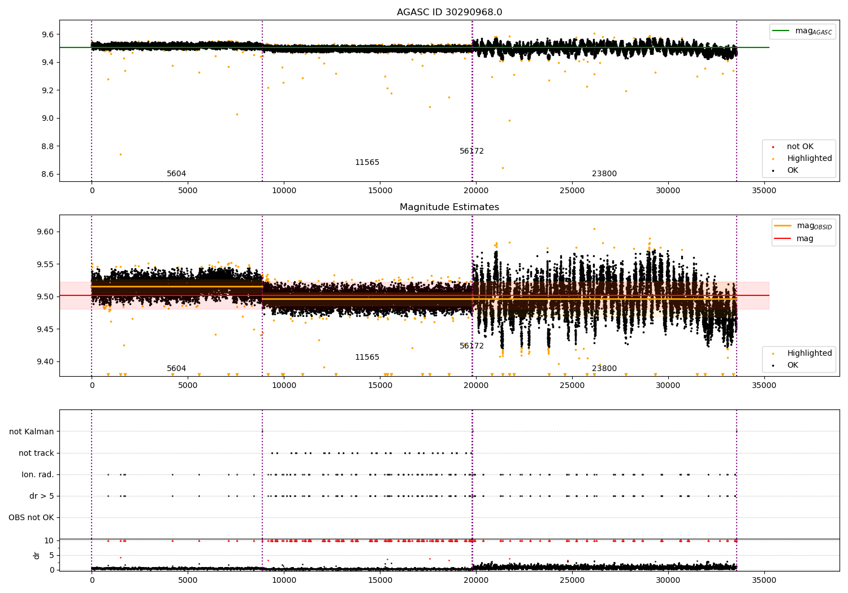Click obsid annotation '11565' in top plot

[367, 163]
